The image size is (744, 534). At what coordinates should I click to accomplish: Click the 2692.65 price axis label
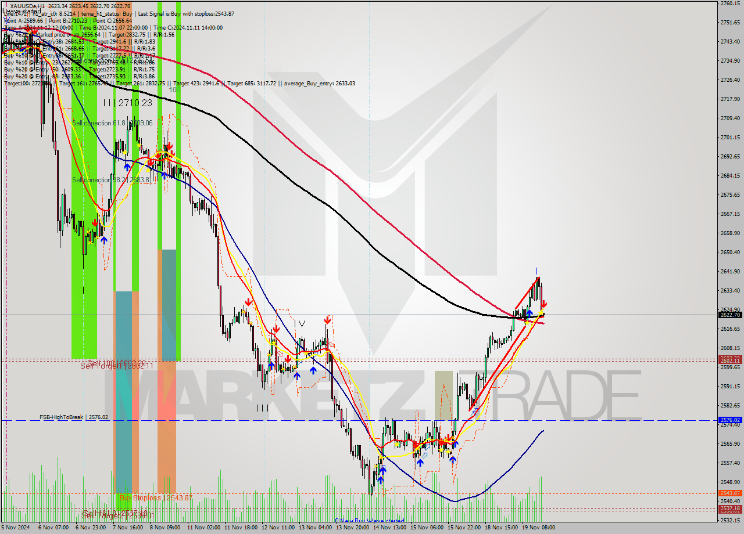coord(730,156)
